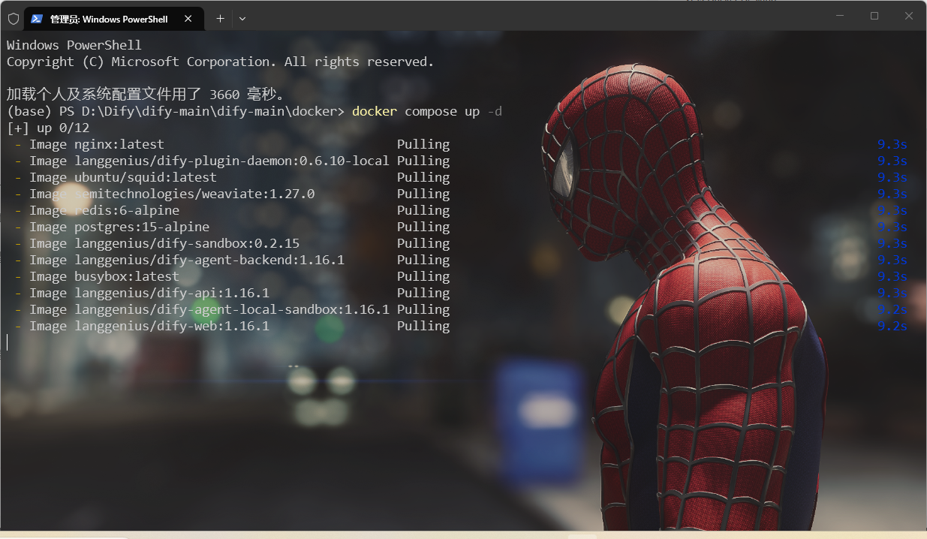
Task: Select the langgenius/dify-api:1.16.1 line
Action: point(461,293)
